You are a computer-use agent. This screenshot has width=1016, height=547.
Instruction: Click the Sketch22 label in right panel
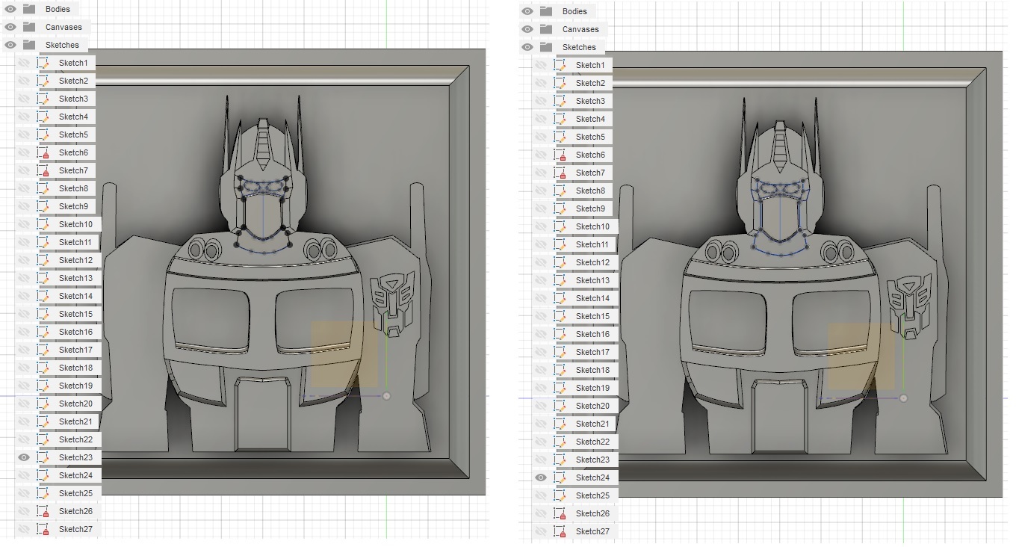[592, 442]
